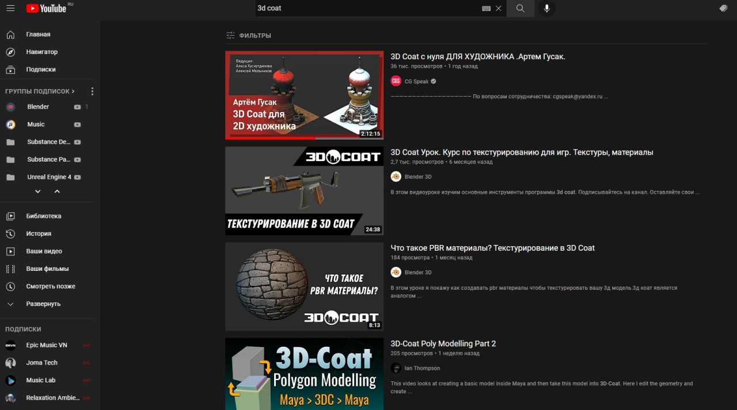Select the Music subscription group

(36, 124)
